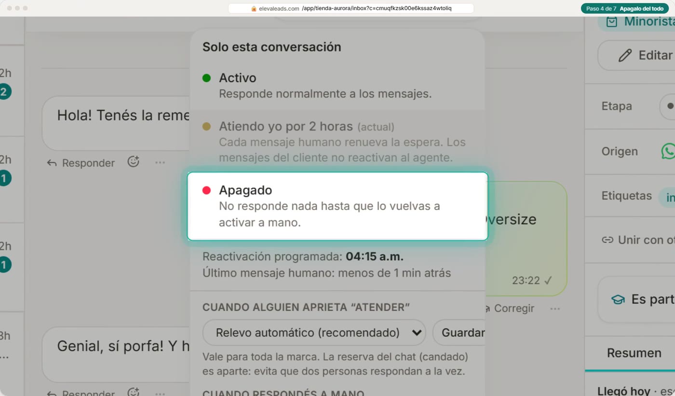Viewport: 675px width, 396px height.
Task: Select the Apagado option
Action: pos(337,206)
